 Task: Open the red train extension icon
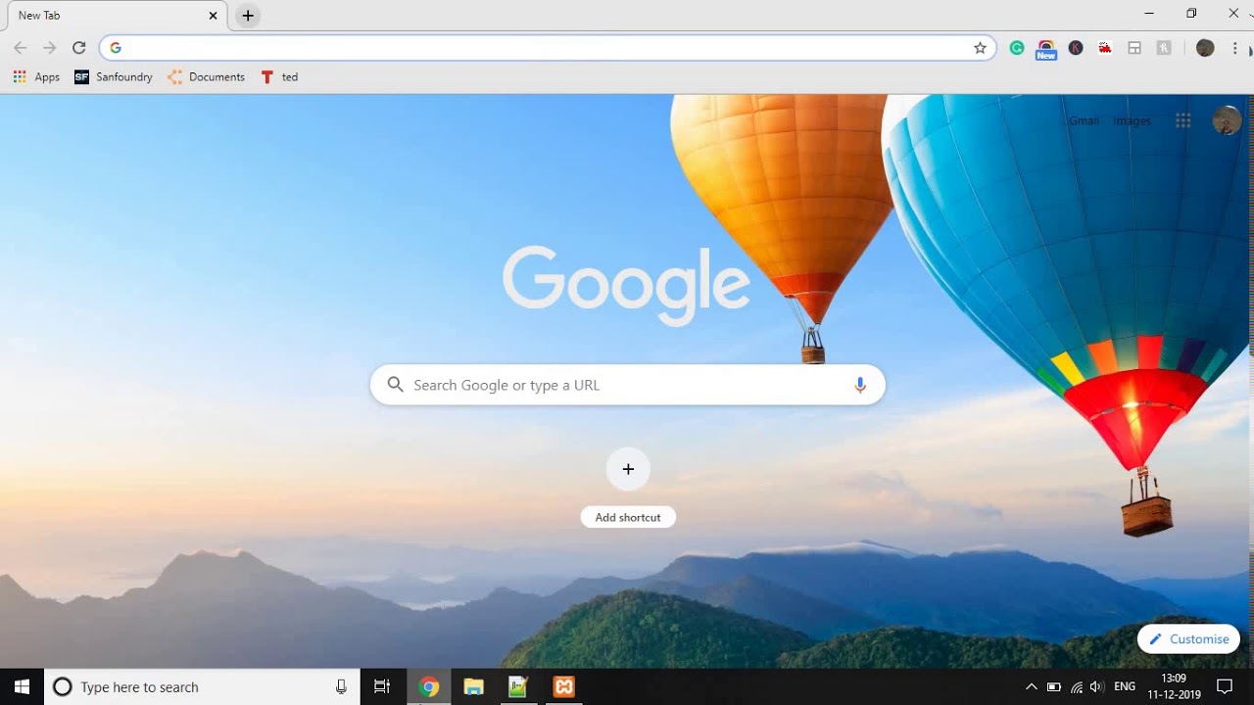[x=1105, y=48]
